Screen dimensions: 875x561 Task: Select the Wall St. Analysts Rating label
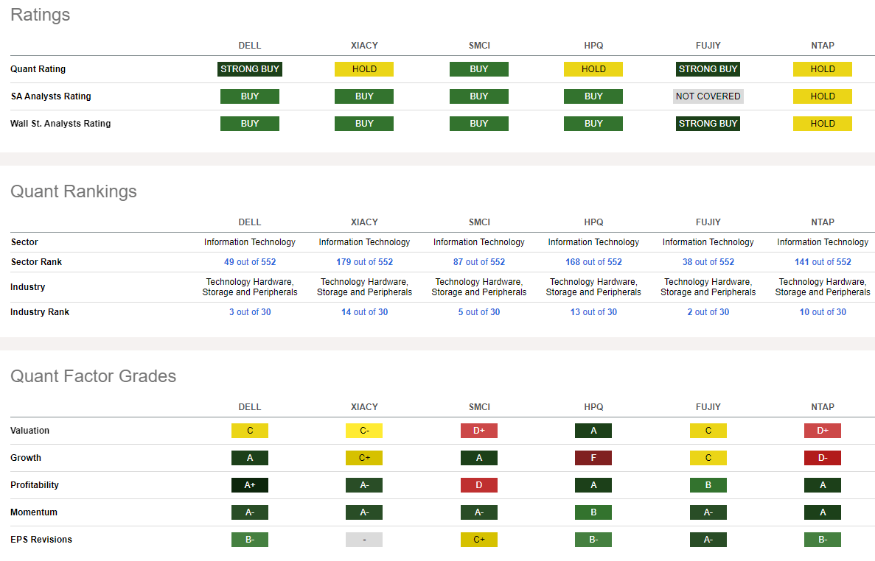coord(60,124)
